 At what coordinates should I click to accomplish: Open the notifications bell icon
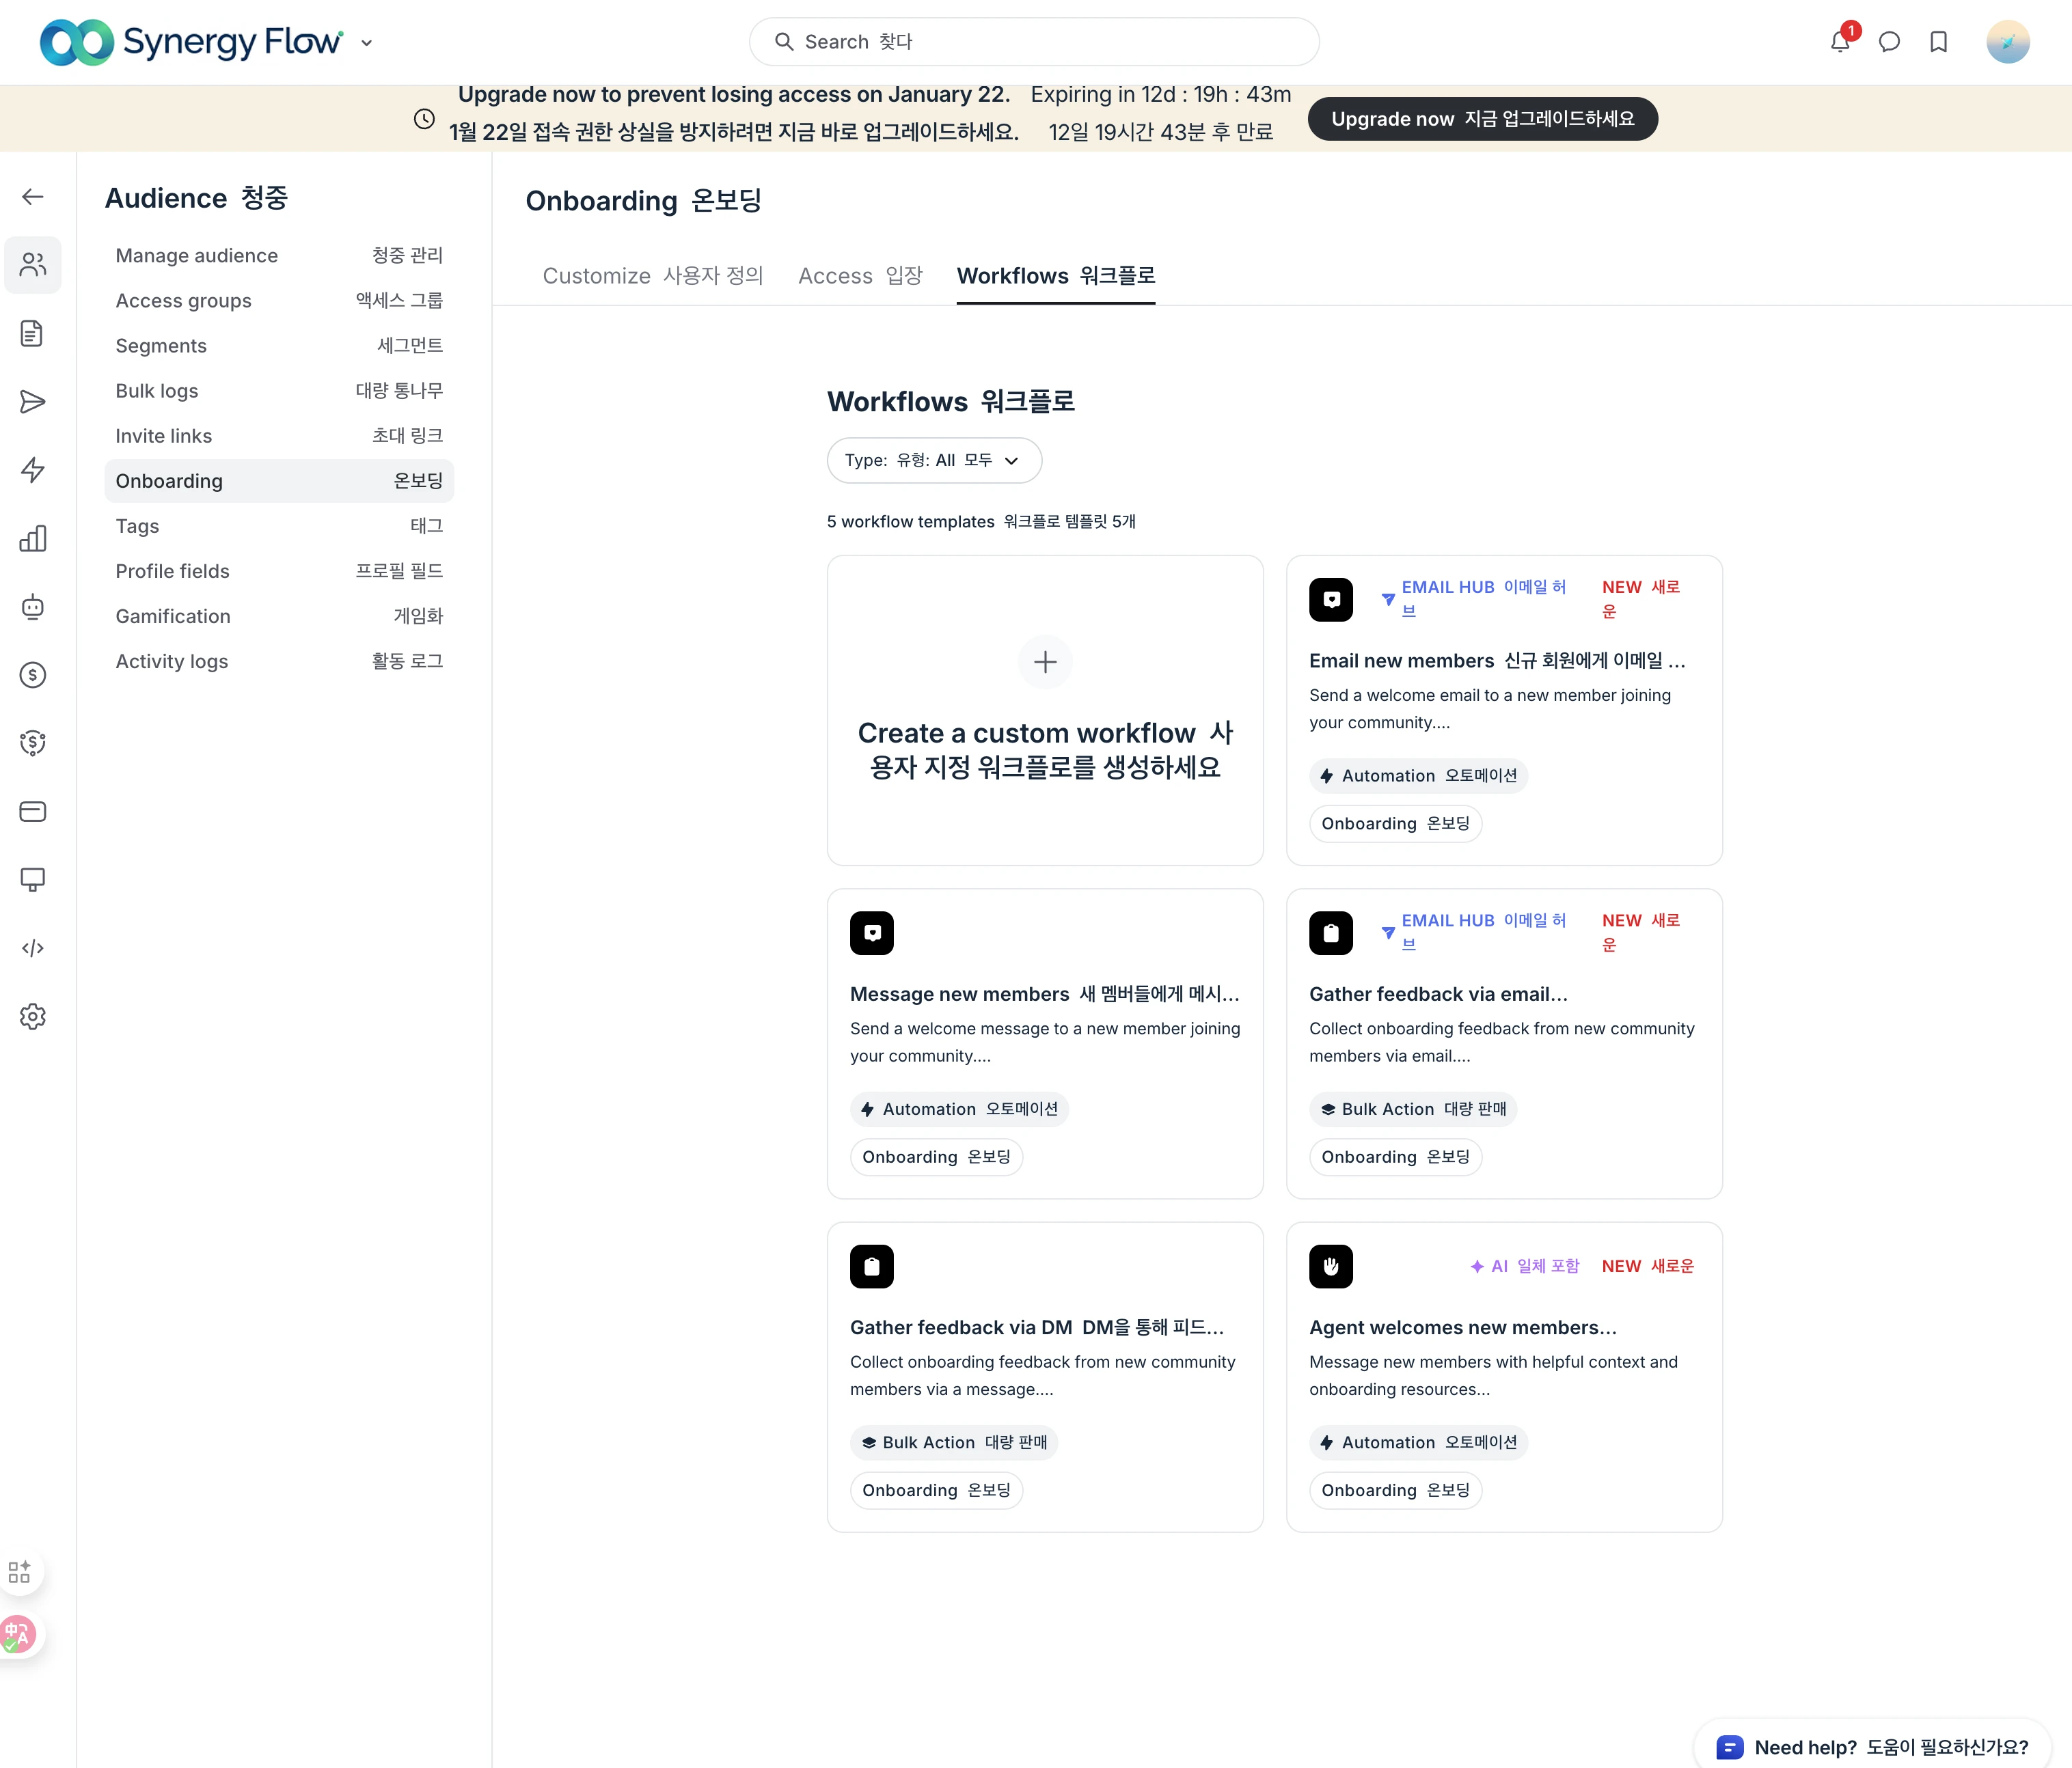[x=1839, y=42]
